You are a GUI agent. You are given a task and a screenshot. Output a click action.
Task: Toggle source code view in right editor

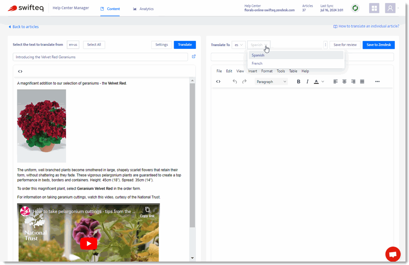click(x=218, y=82)
